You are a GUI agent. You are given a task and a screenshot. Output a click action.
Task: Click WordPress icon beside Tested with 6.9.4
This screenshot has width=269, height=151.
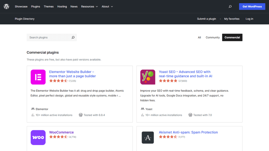coord(81,115)
